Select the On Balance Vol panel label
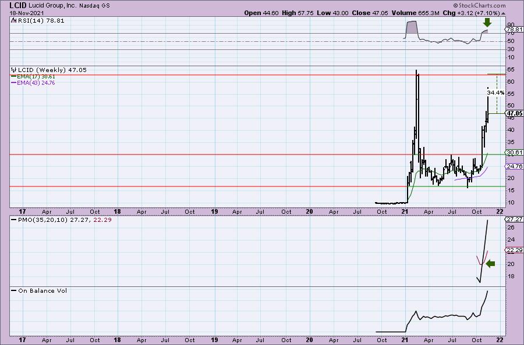Image resolution: width=524 pixels, height=345 pixels. pos(43,290)
